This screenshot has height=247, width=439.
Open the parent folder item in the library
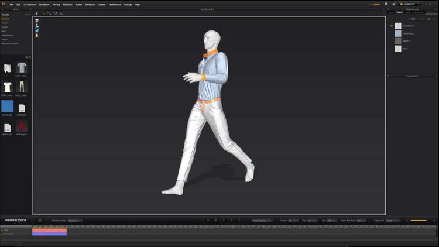coord(7,68)
